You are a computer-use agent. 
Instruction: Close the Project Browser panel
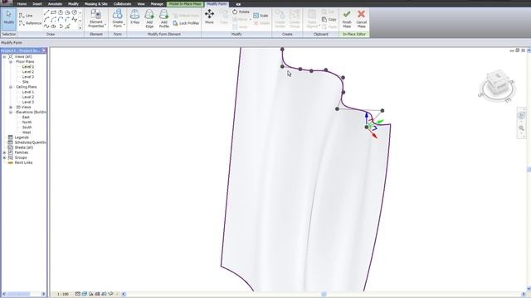[44, 50]
